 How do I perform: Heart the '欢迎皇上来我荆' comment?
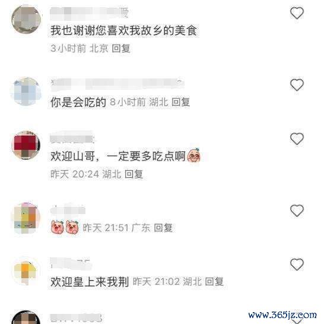click(x=297, y=265)
